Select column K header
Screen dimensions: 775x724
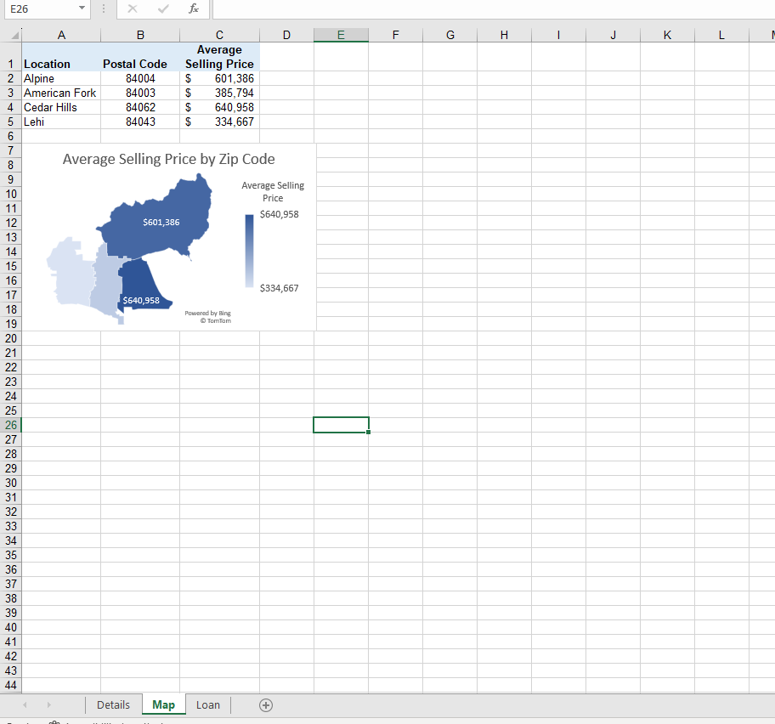(667, 35)
